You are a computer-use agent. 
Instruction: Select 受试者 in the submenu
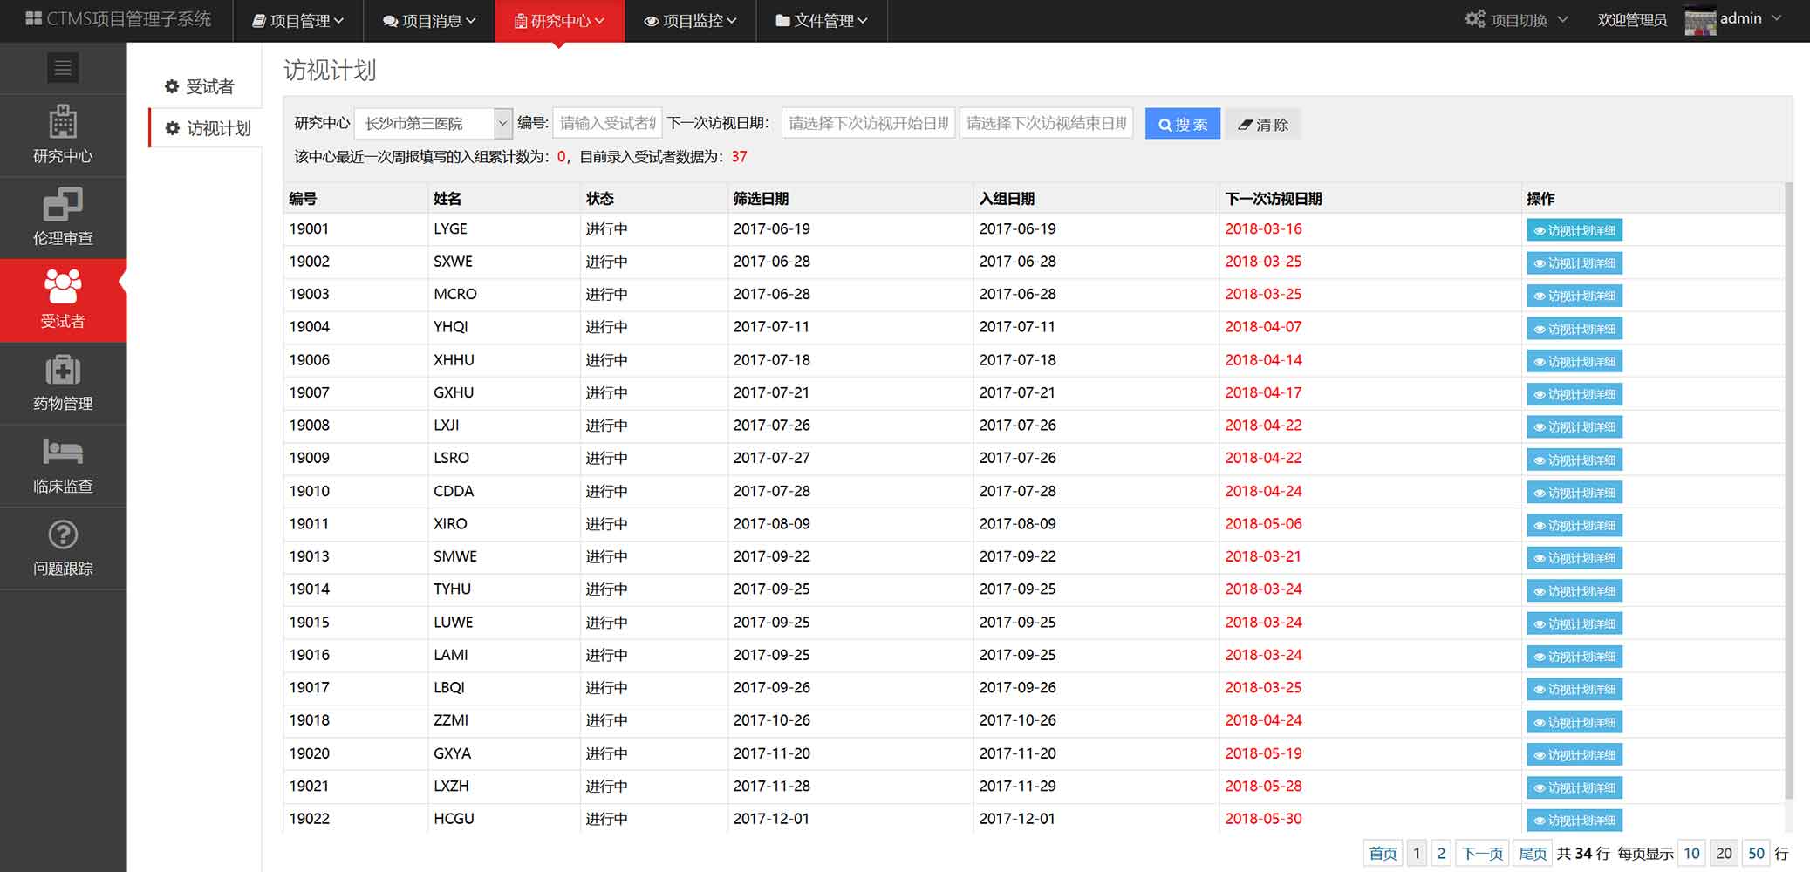click(200, 86)
